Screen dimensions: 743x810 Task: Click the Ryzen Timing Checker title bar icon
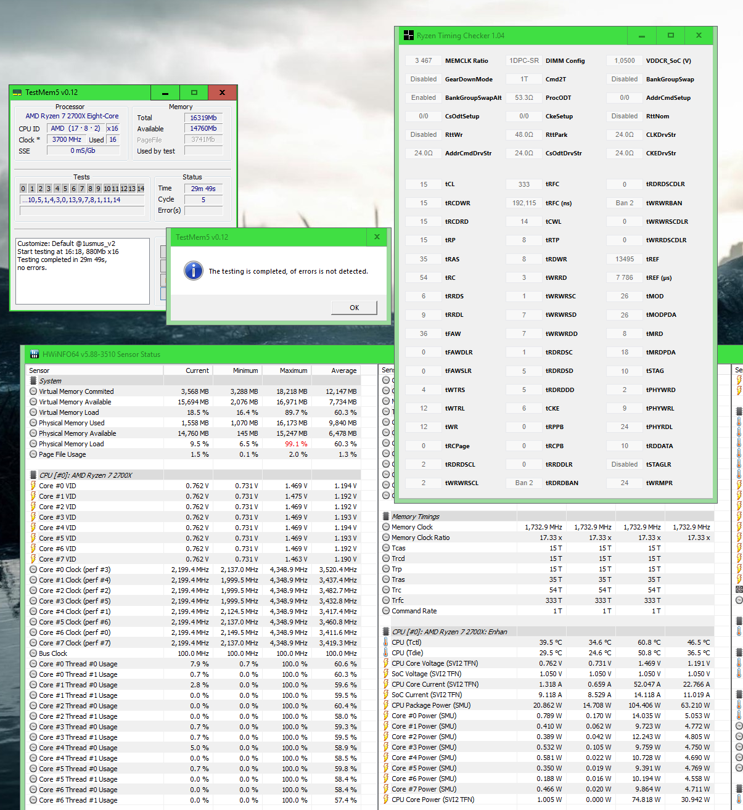click(408, 36)
